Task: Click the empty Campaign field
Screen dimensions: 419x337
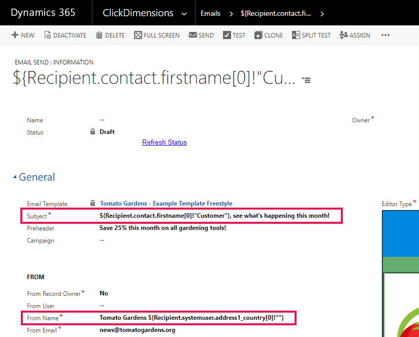Action: pyautogui.click(x=102, y=240)
